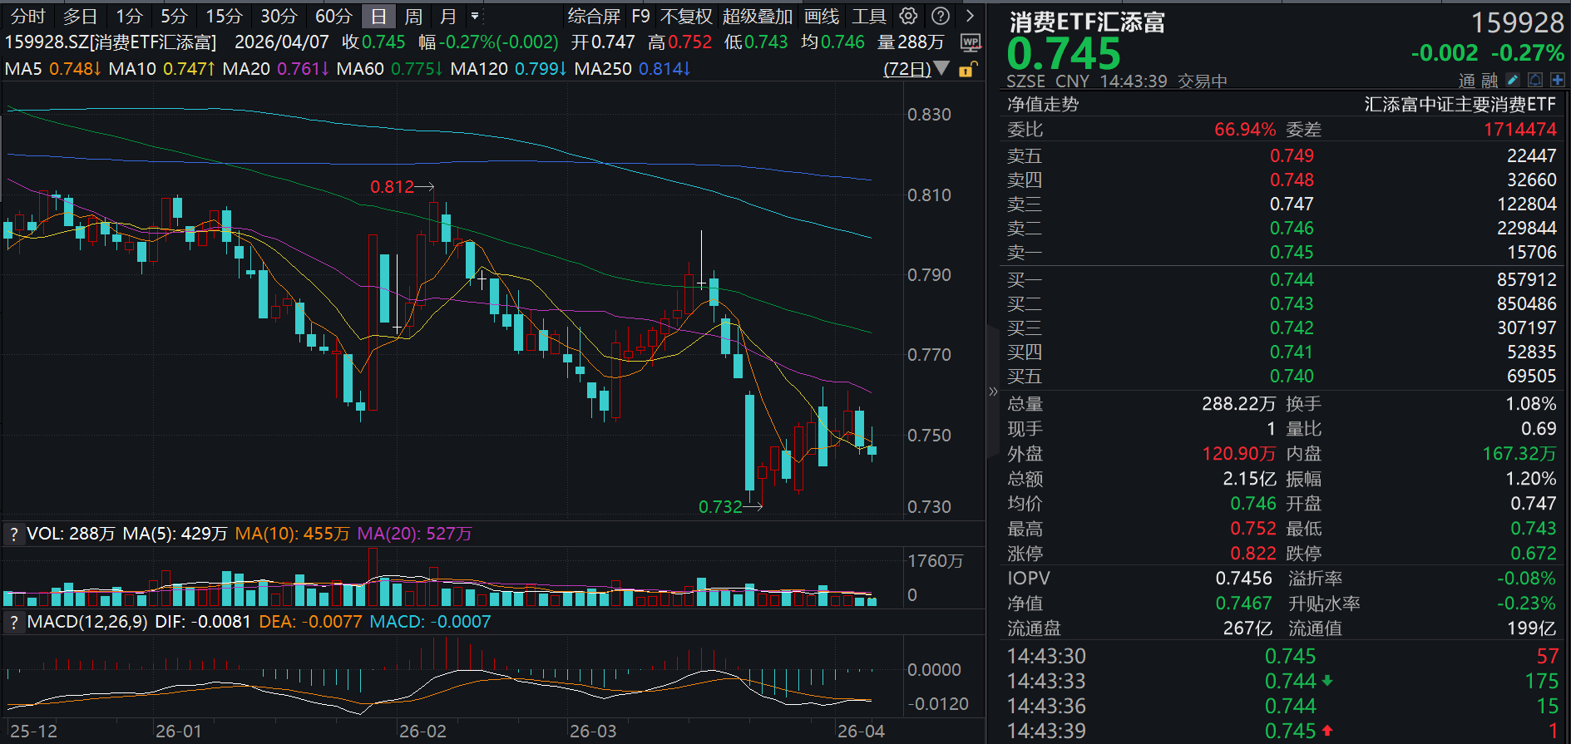The width and height of the screenshot is (1571, 744).
Task: Collapse the right quote panel
Action: pyautogui.click(x=992, y=391)
